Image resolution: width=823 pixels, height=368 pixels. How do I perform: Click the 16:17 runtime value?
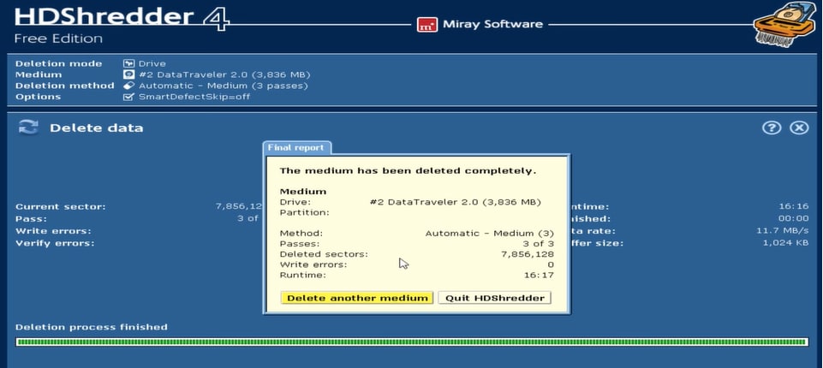point(539,275)
